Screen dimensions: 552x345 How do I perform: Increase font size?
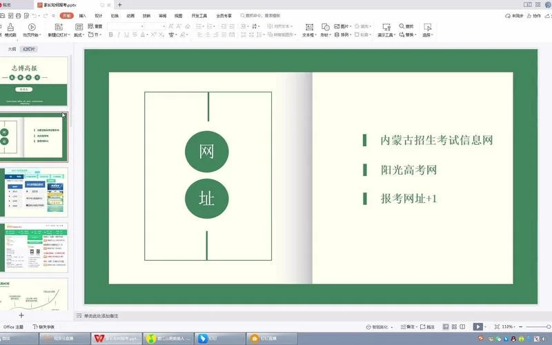[x=171, y=26]
